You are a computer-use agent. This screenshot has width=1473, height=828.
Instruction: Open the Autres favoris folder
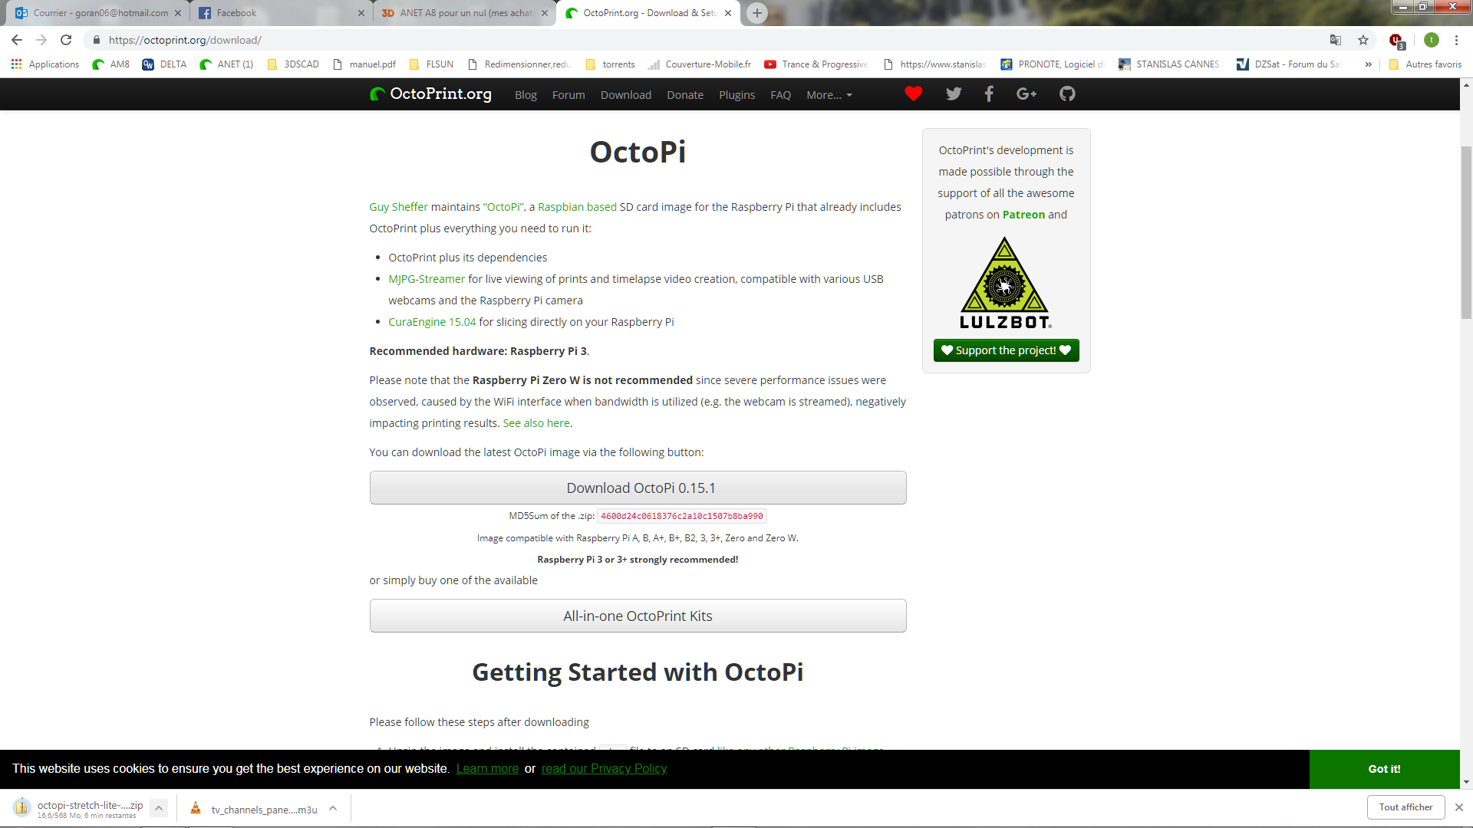pyautogui.click(x=1425, y=64)
